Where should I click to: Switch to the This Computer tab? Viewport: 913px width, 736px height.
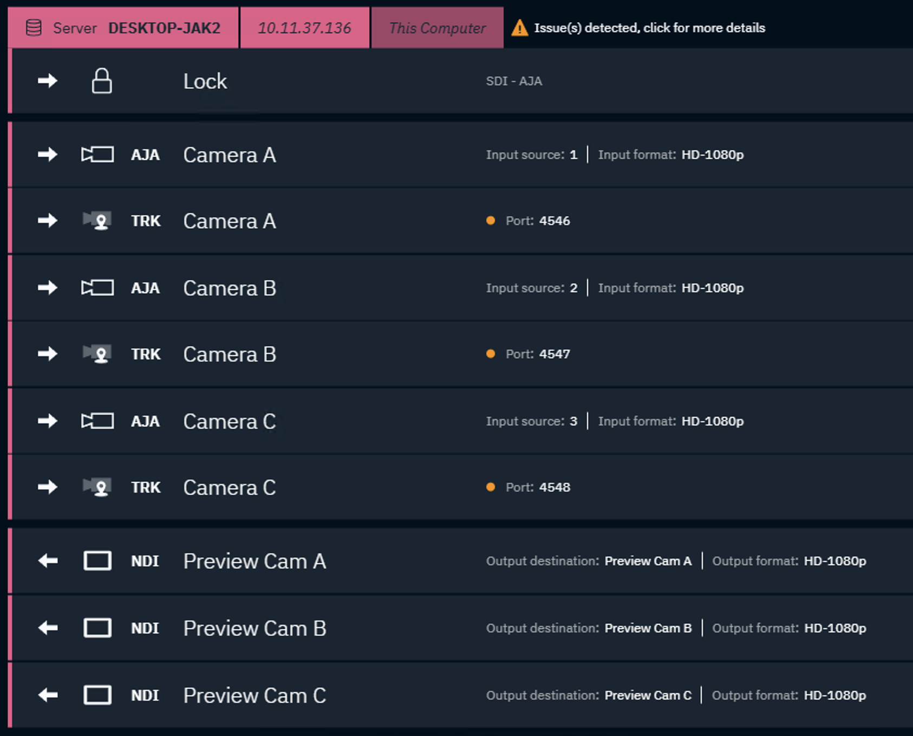point(438,28)
